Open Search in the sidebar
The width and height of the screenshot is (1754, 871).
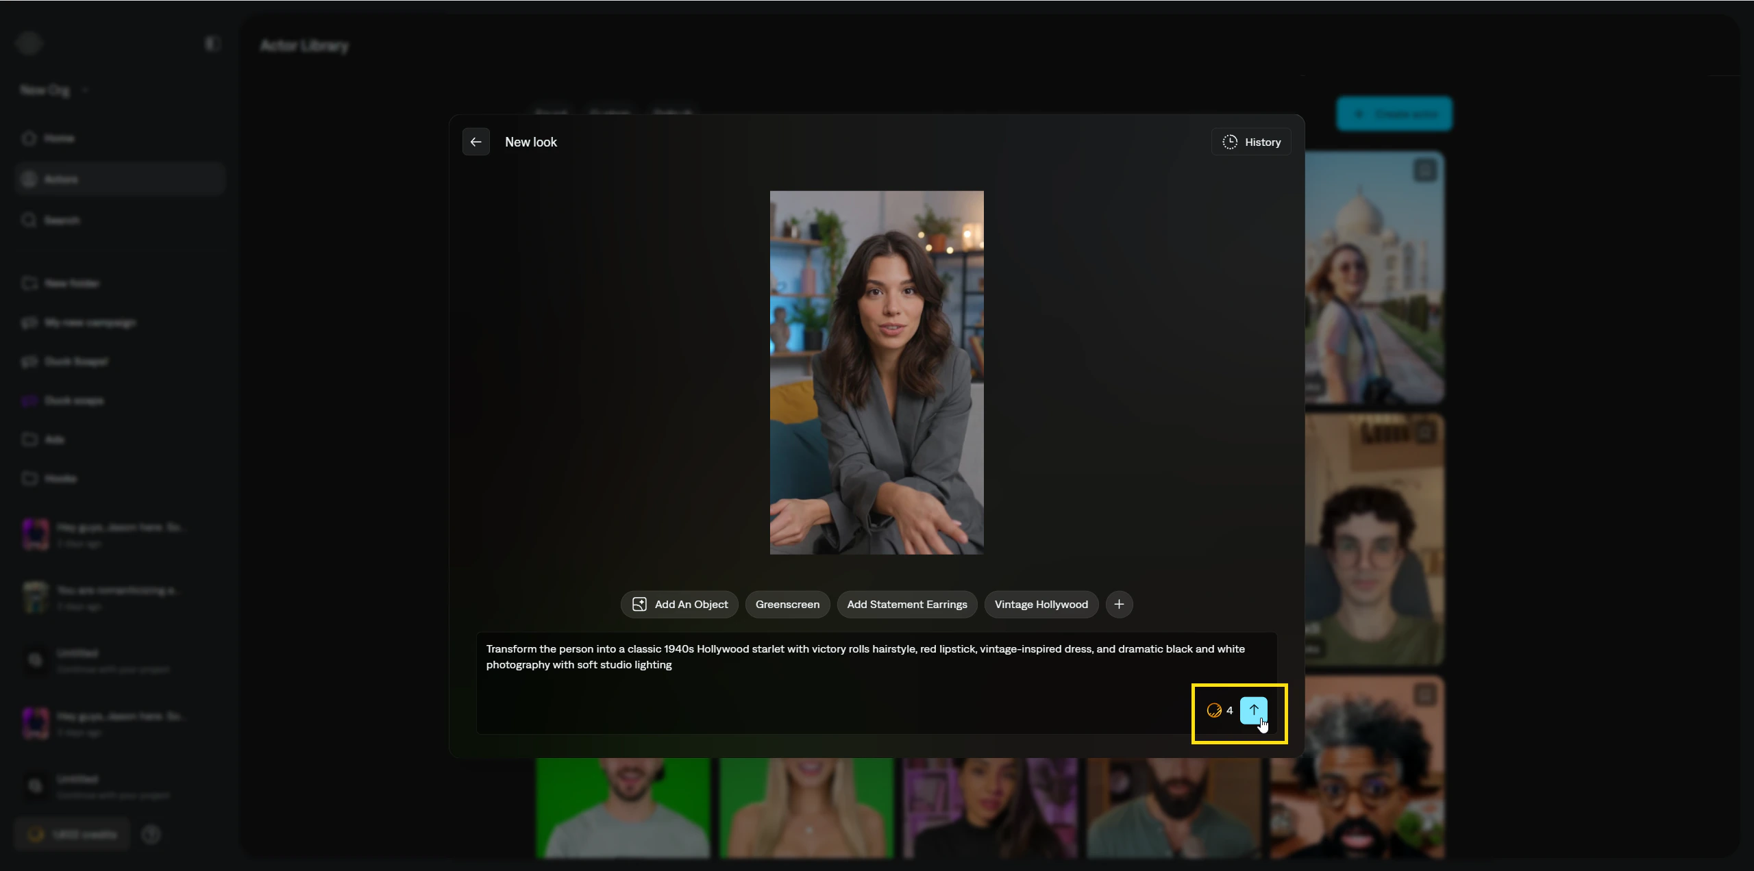120,220
